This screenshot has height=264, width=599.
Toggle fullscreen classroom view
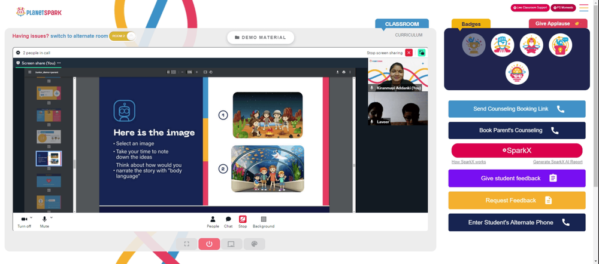tap(187, 244)
